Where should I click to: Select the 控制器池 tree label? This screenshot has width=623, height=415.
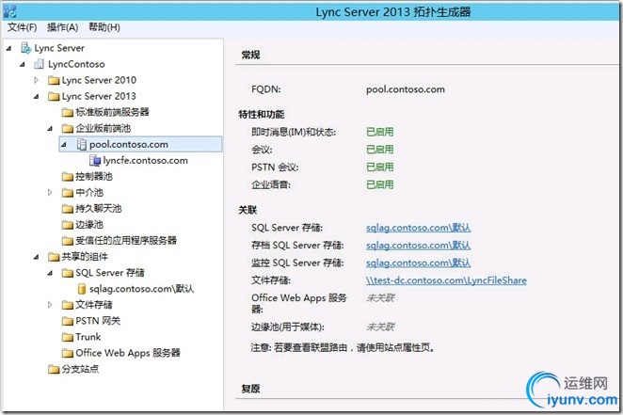click(x=94, y=176)
